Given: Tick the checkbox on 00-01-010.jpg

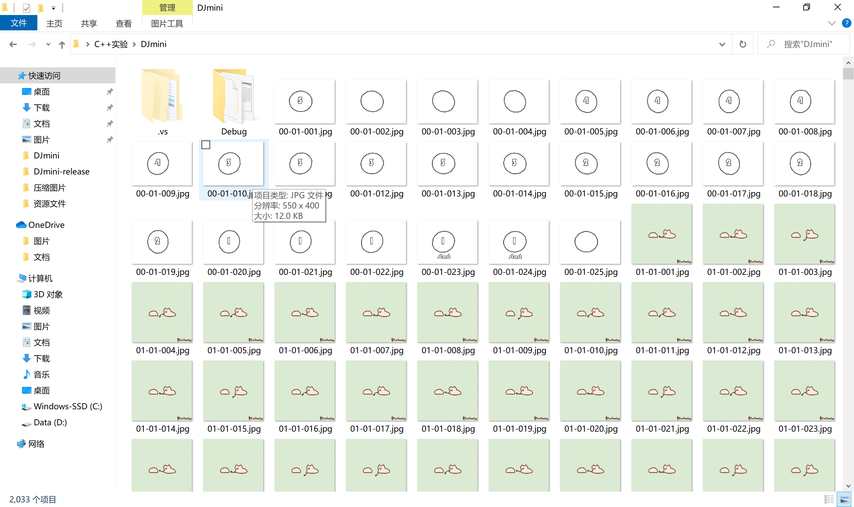Looking at the screenshot, I should pos(205,145).
